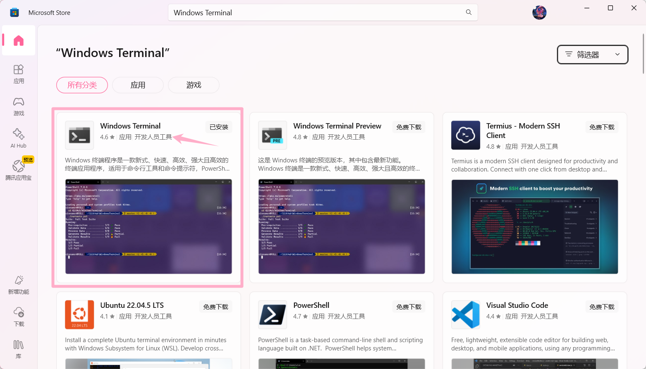Open the 游戏 (Games) section in sidebar
This screenshot has width=646, height=369.
[x=19, y=107]
